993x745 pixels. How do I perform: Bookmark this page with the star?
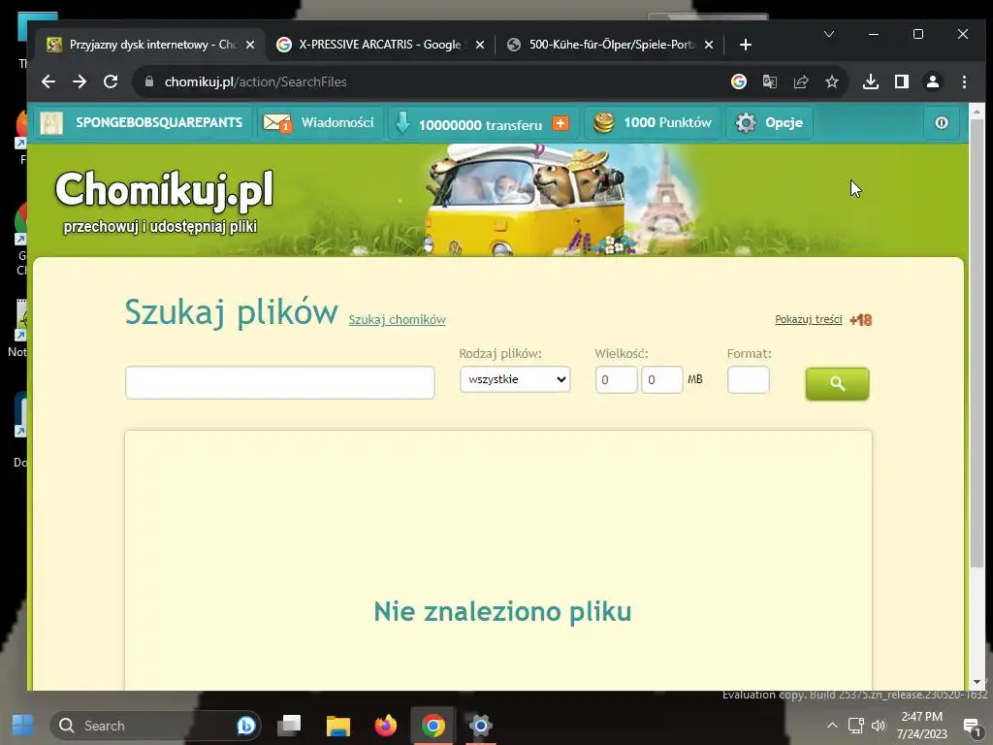[831, 81]
